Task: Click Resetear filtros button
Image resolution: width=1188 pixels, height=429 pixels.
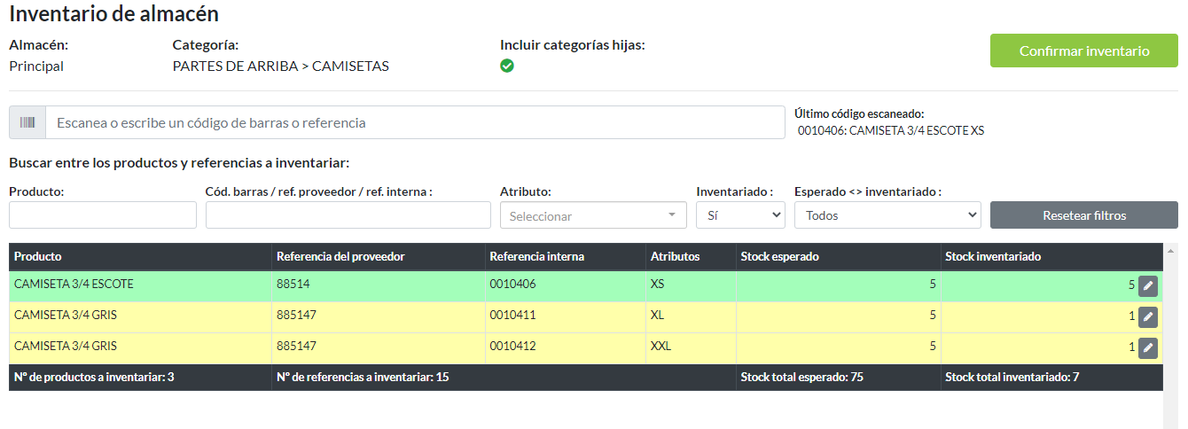Action: point(1083,215)
